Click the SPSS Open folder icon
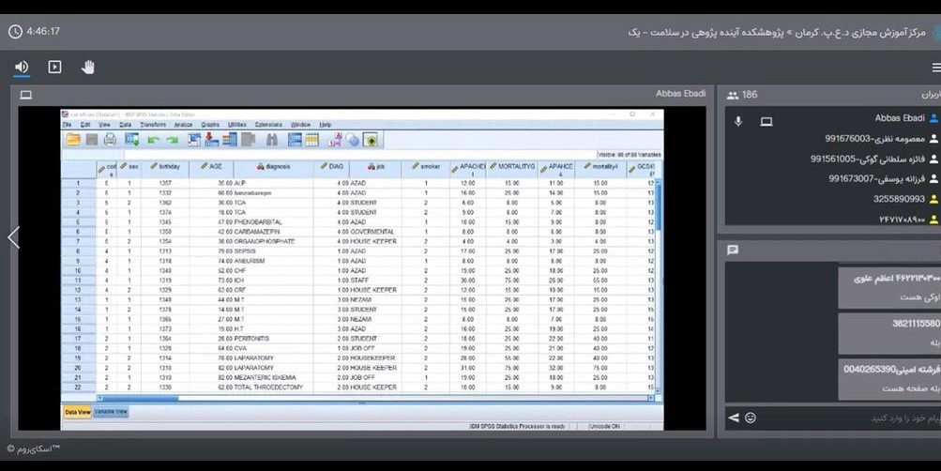The image size is (941, 471). pyautogui.click(x=72, y=140)
